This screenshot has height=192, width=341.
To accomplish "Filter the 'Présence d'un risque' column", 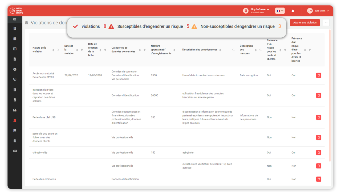I will coord(285,50).
